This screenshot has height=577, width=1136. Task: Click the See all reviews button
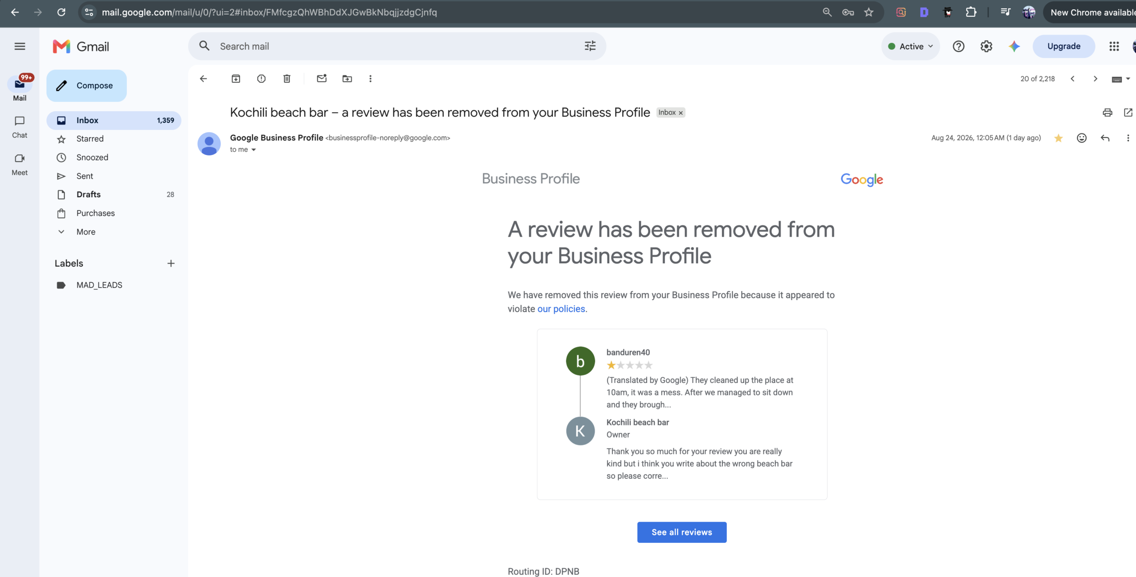pos(682,532)
